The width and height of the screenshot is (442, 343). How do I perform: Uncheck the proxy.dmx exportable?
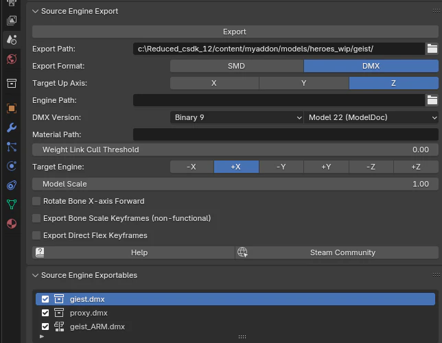point(45,313)
